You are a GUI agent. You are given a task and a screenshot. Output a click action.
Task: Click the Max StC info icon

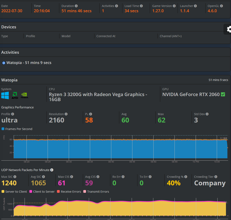coord(15,177)
